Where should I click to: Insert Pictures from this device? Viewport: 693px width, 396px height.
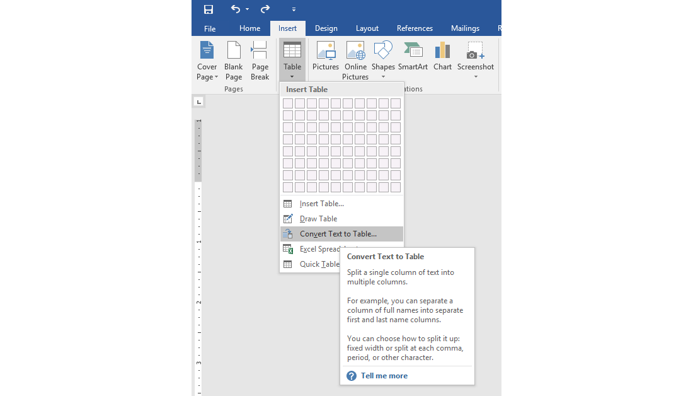click(326, 56)
